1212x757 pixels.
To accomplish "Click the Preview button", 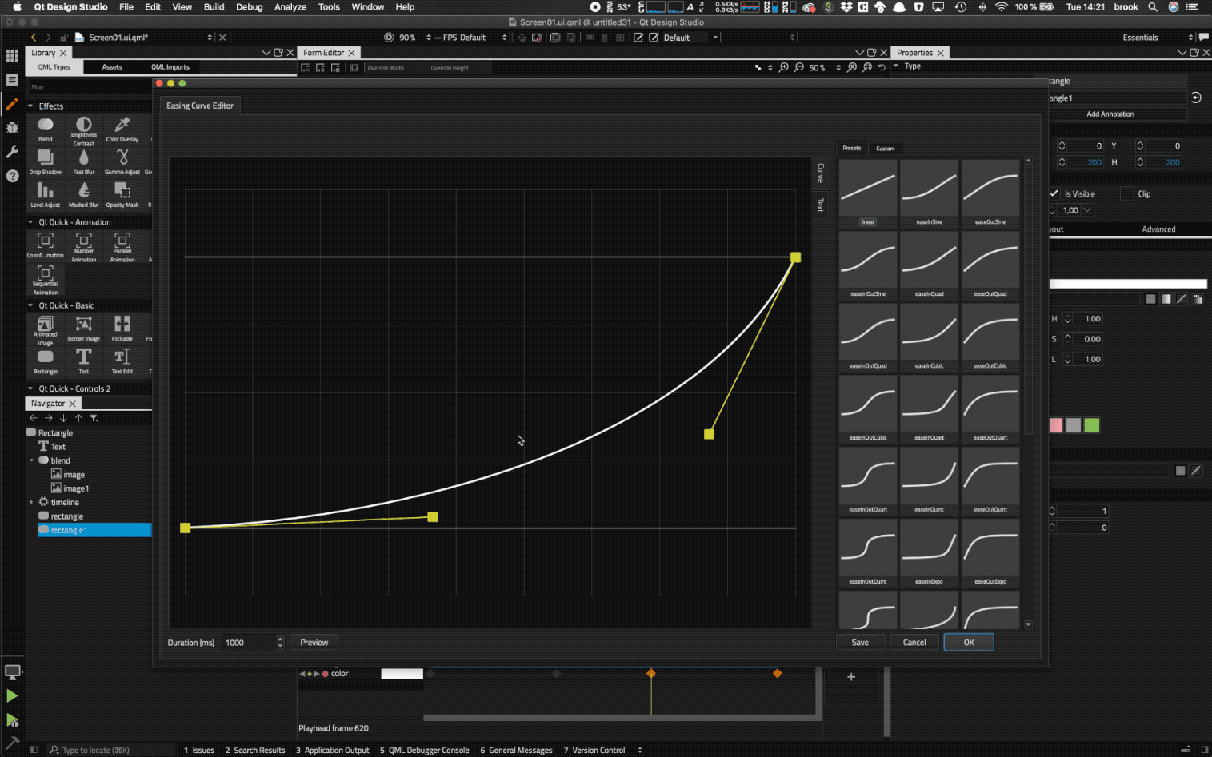I will click(x=314, y=643).
